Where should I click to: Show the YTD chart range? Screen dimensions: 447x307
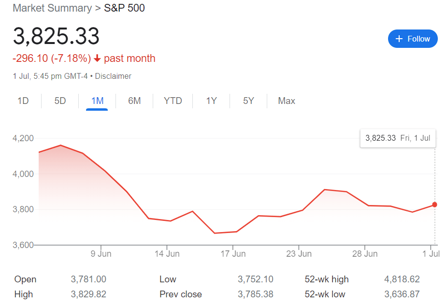coord(173,101)
